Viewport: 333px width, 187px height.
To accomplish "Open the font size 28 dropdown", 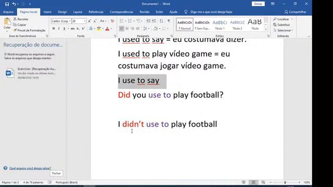I will pyautogui.click(x=85, y=21).
